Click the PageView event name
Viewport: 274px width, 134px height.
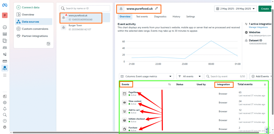[x=133, y=92]
